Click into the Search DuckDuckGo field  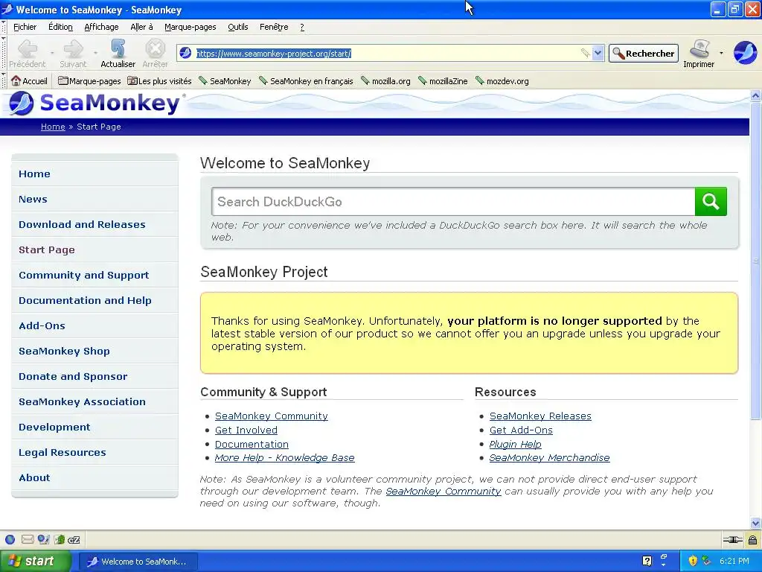coord(453,201)
